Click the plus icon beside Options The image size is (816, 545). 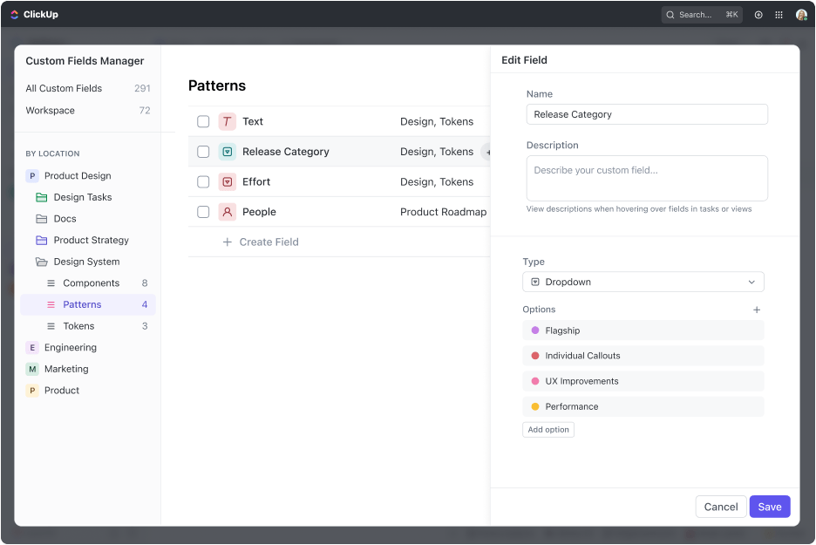pyautogui.click(x=757, y=310)
